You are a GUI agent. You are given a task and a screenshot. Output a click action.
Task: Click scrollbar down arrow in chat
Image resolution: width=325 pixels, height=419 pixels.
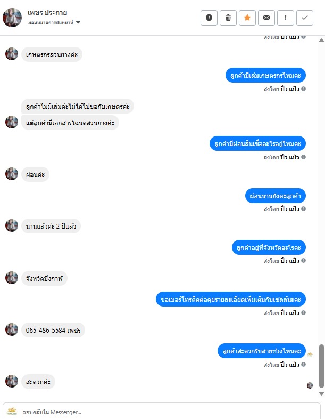(x=321, y=393)
